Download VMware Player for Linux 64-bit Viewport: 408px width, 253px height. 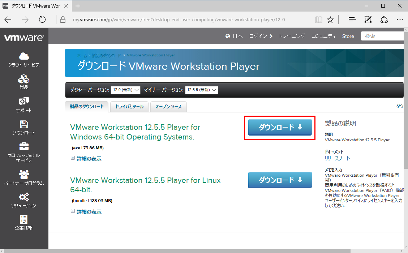pyautogui.click(x=280, y=180)
